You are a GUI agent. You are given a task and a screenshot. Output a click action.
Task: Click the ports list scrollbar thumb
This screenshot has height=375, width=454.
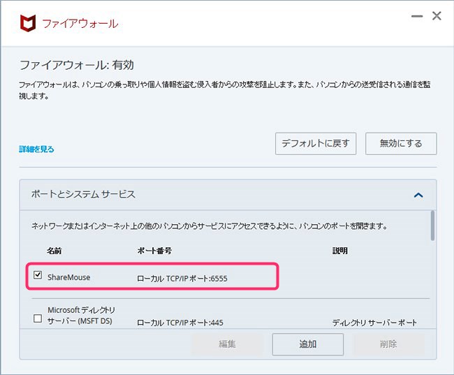pyautogui.click(x=432, y=226)
